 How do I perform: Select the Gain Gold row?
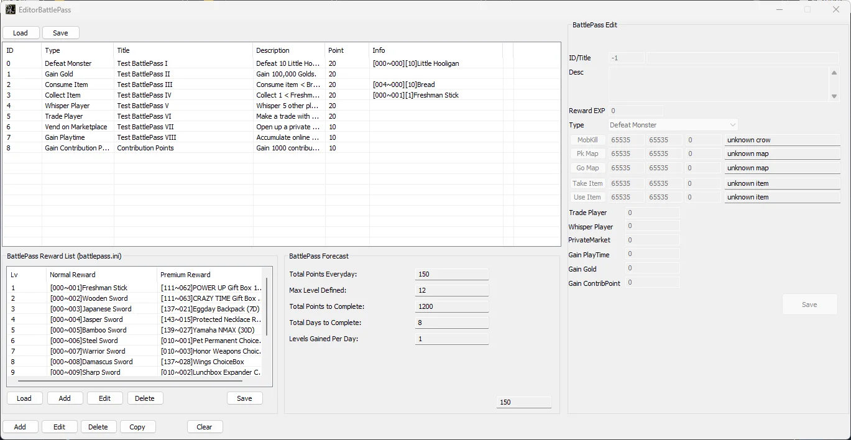282,74
